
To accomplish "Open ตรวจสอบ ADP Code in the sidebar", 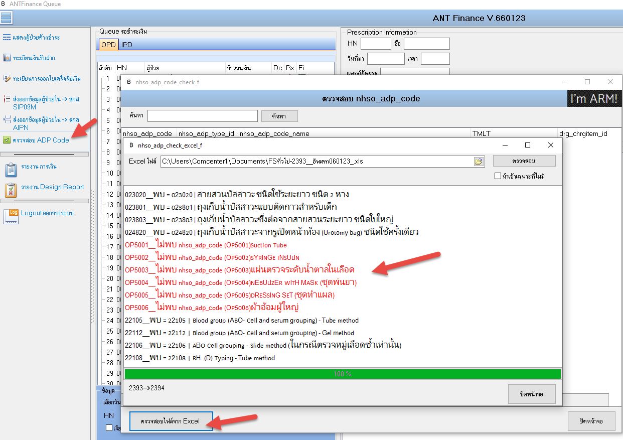I will point(36,140).
